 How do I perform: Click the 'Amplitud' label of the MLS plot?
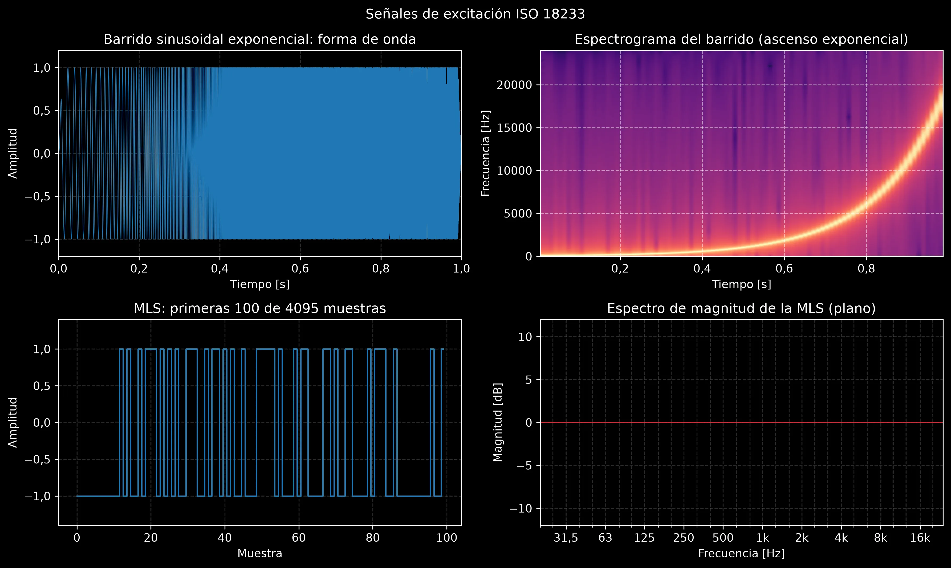click(13, 422)
